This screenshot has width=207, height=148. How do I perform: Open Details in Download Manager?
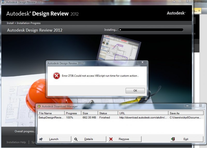(x=90, y=139)
